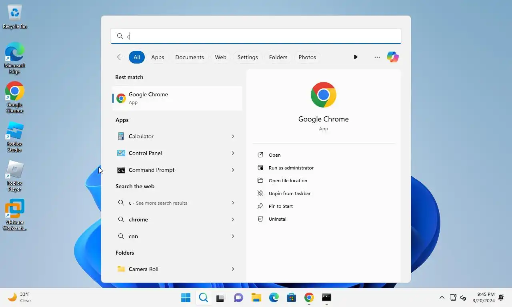The width and height of the screenshot is (512, 307).
Task: Open Microsoft Store from taskbar
Action: [291, 297]
